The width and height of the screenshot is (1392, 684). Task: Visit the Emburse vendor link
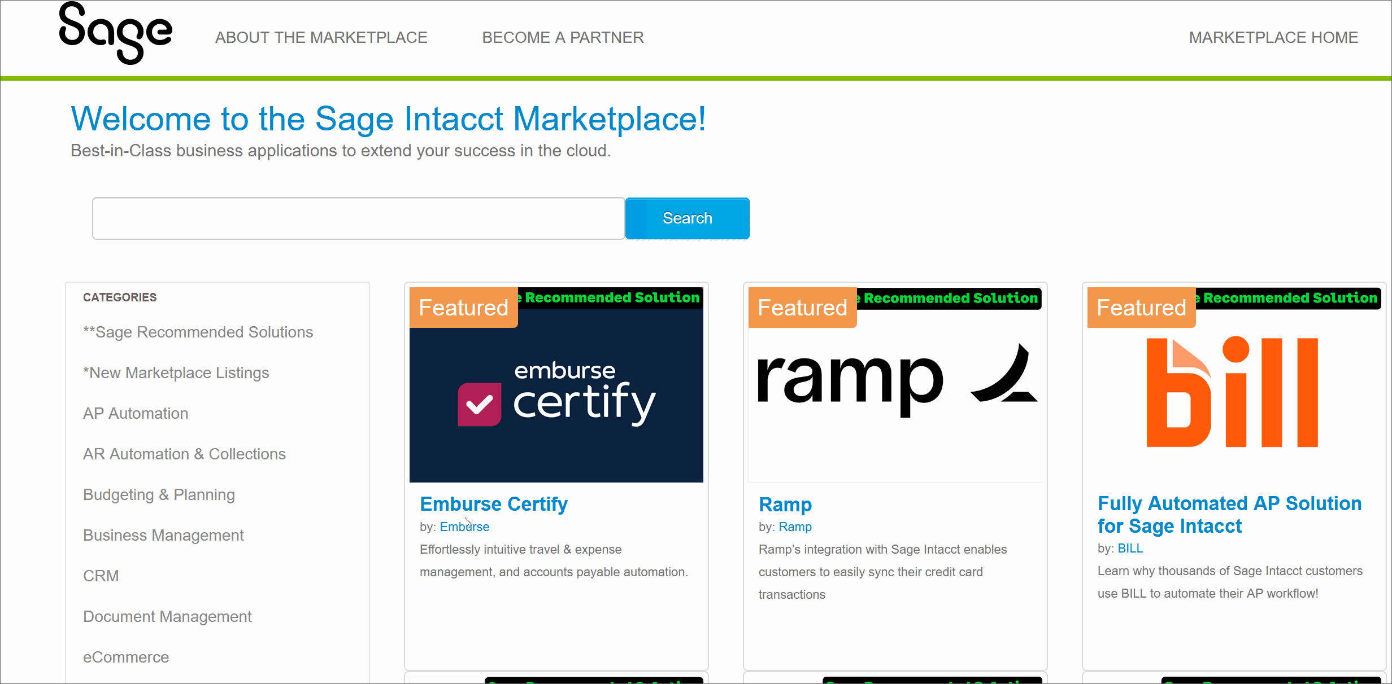click(x=464, y=527)
